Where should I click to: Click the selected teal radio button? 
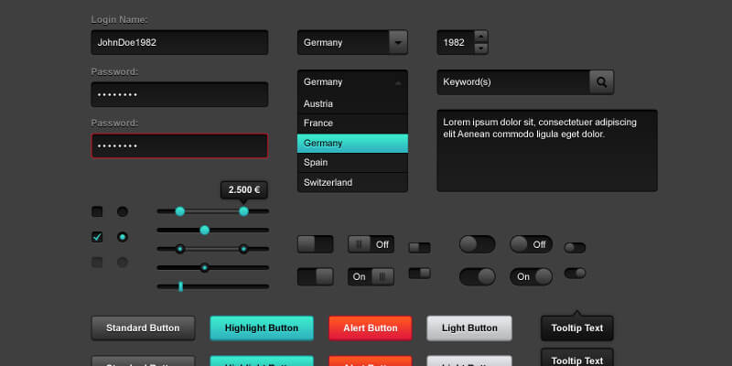pos(123,237)
